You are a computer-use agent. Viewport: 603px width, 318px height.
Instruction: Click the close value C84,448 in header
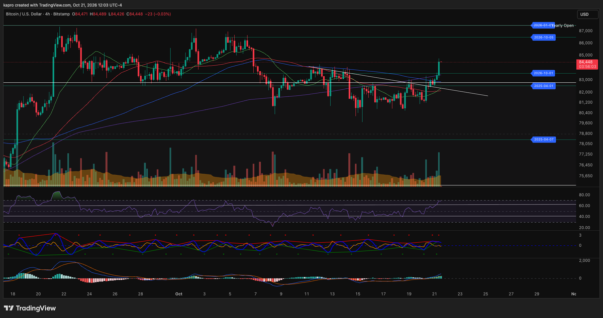(134, 14)
